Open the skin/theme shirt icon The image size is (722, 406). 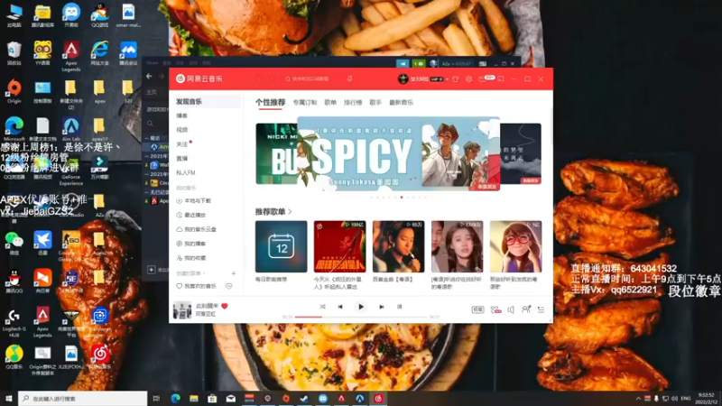pos(456,79)
